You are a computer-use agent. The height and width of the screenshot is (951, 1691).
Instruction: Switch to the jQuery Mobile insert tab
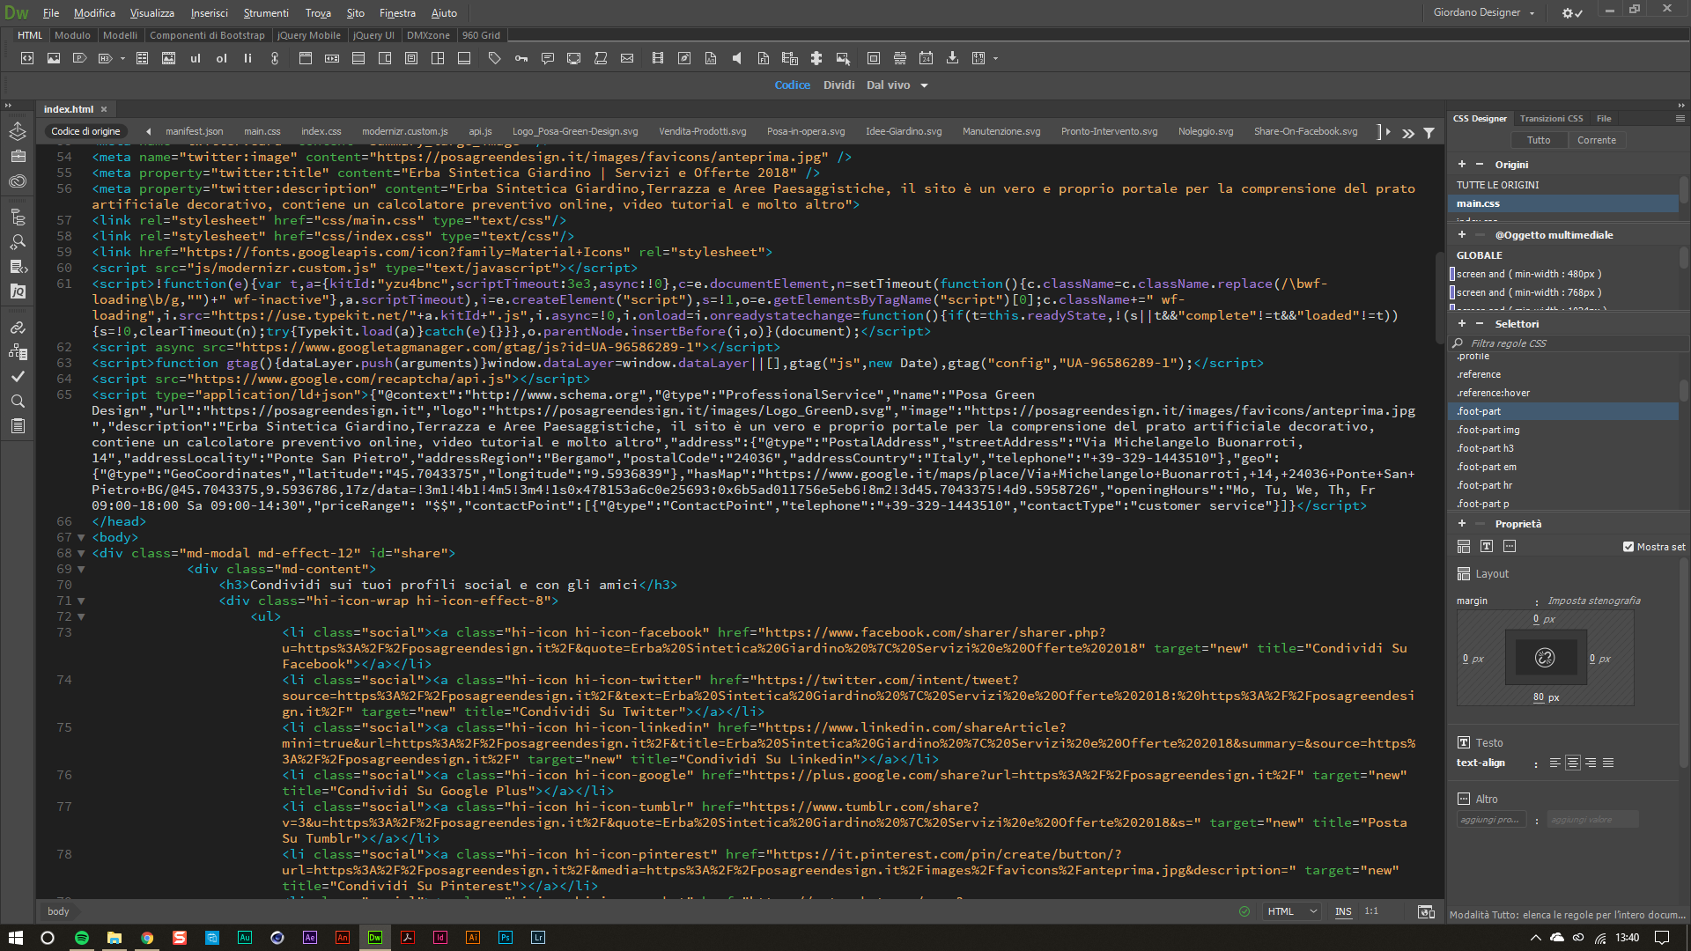click(308, 35)
